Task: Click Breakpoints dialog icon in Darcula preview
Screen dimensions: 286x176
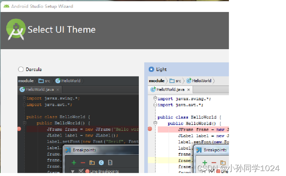Action: click(68, 150)
